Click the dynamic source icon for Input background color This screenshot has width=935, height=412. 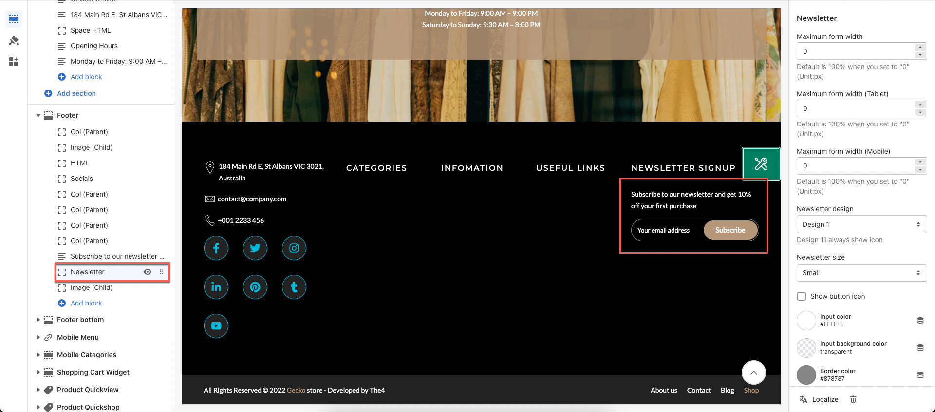coord(920,348)
